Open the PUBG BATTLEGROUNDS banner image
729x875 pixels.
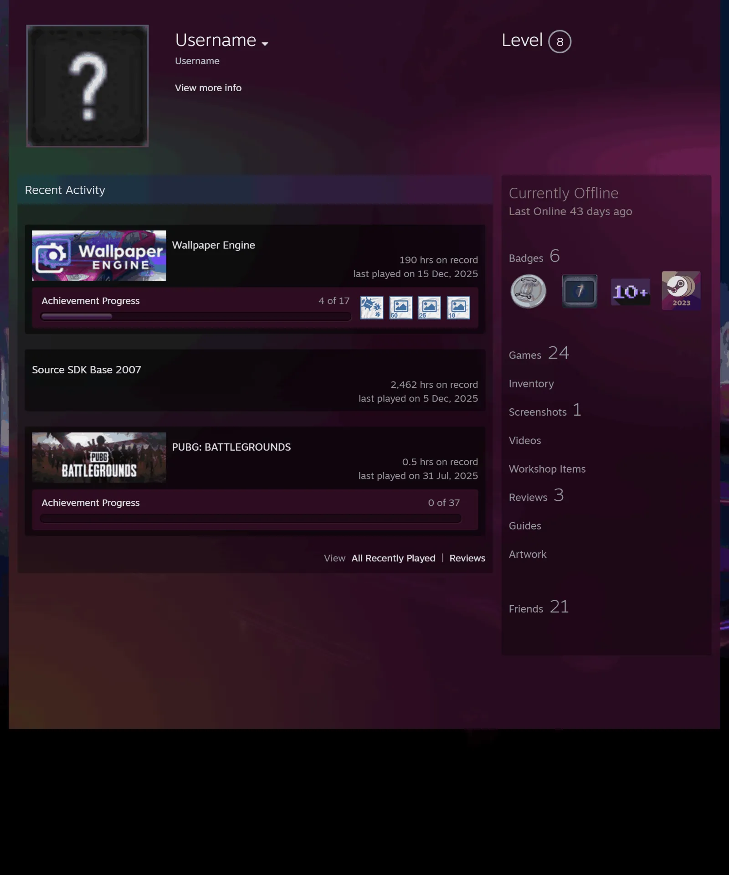click(99, 457)
